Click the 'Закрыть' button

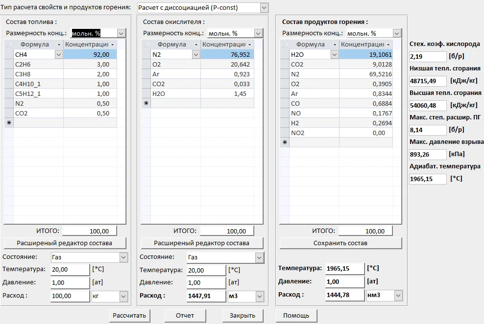(x=243, y=316)
